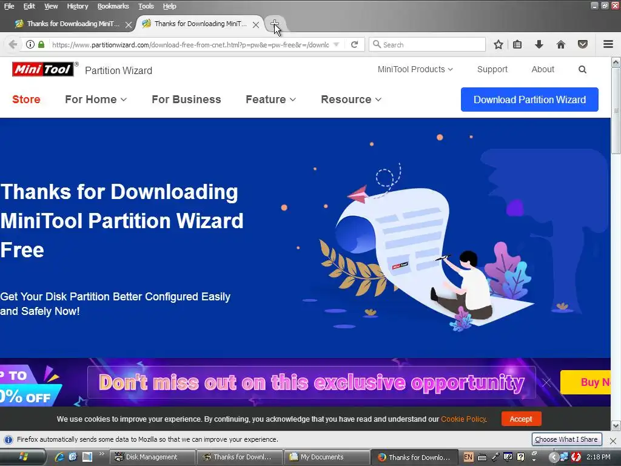Image resolution: width=621 pixels, height=466 pixels.
Task: Click the help question mark tray icon
Action: (x=521, y=457)
